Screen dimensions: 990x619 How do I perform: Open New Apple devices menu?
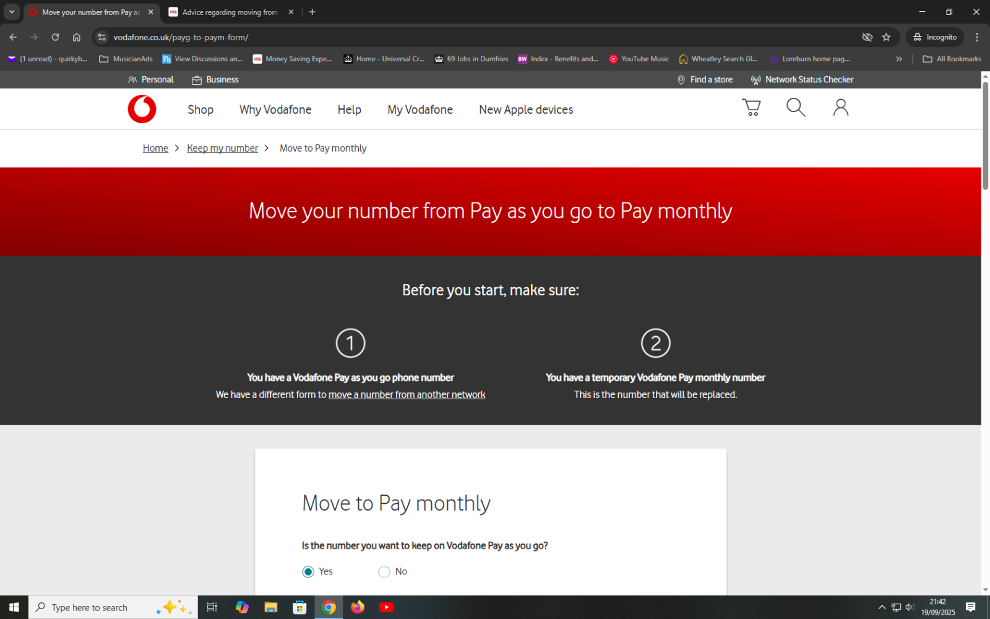click(x=526, y=110)
